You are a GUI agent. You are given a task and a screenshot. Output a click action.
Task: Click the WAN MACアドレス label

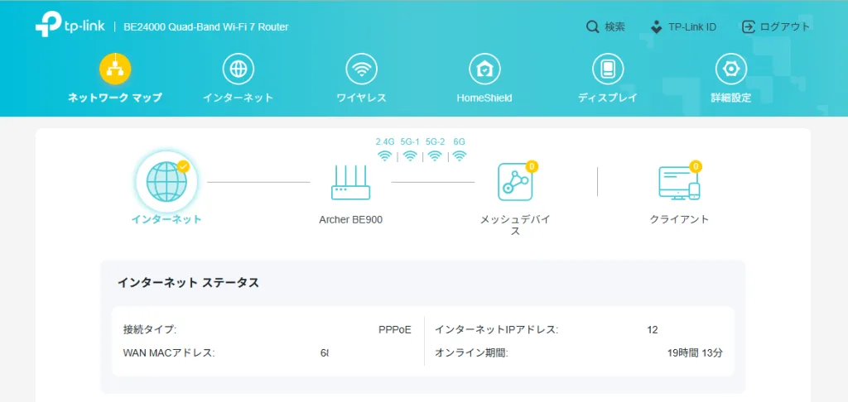[169, 353]
